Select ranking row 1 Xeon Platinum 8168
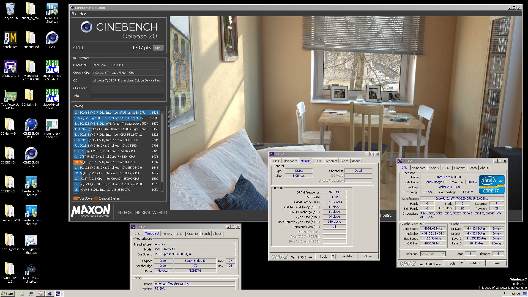528x297 pixels. coord(116,113)
